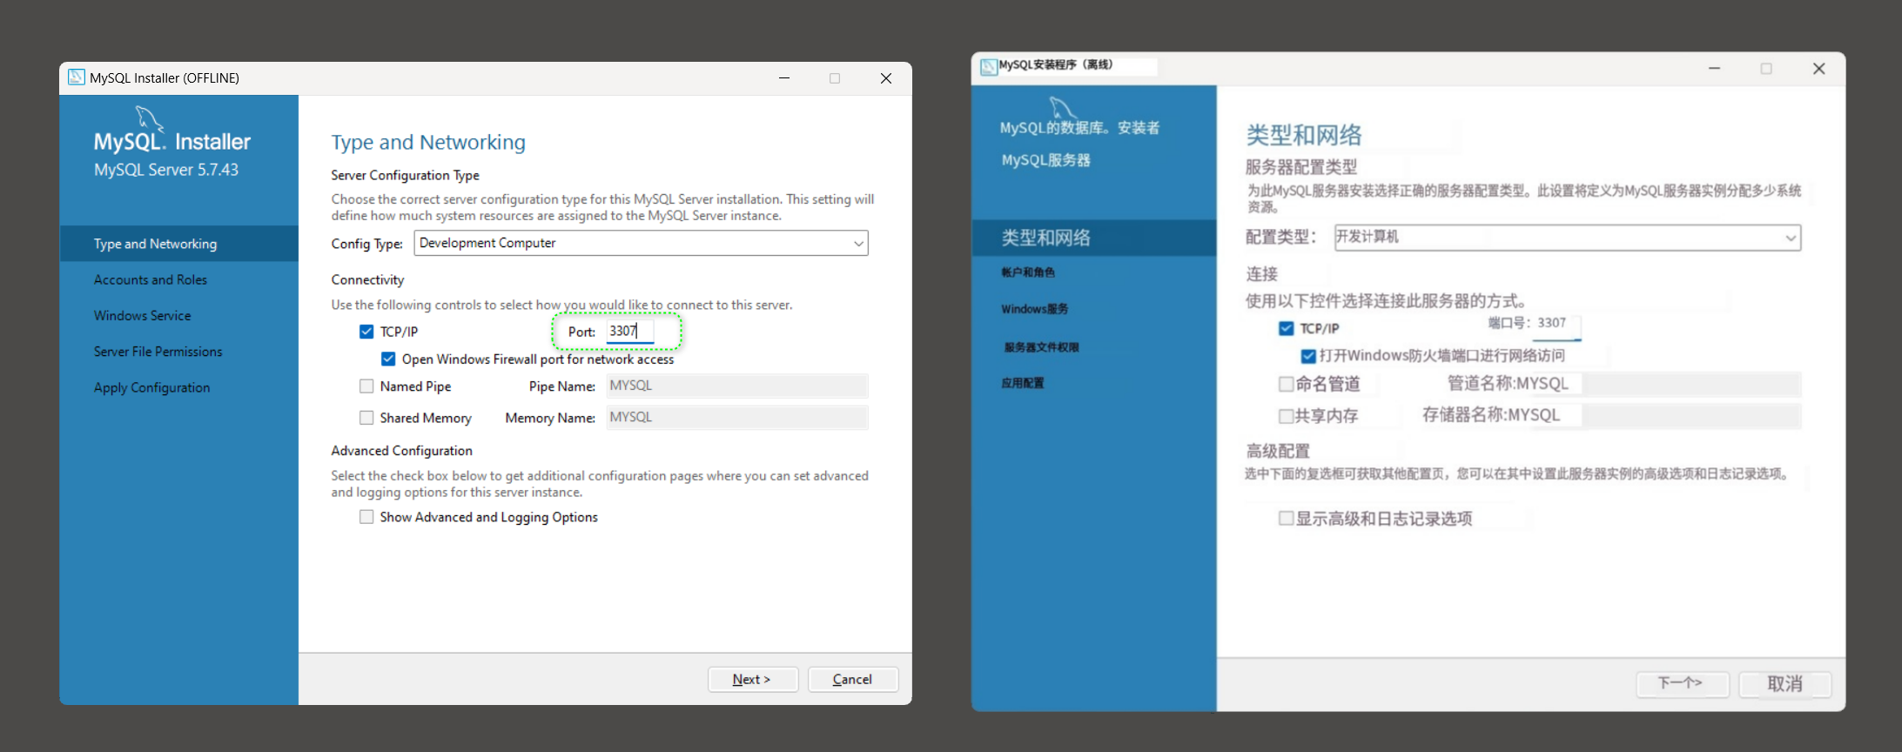Toggle TCP/IP checkbox in the Chinese window
Image resolution: width=1902 pixels, height=752 pixels.
[x=1286, y=328]
